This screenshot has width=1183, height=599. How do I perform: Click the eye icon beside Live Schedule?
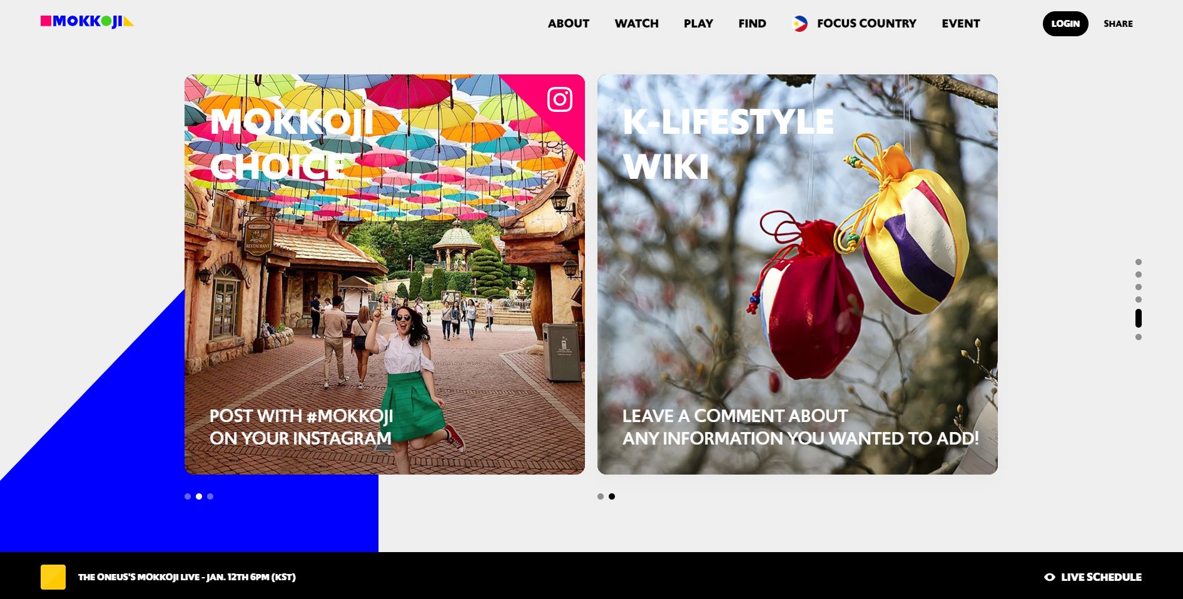coord(1050,577)
